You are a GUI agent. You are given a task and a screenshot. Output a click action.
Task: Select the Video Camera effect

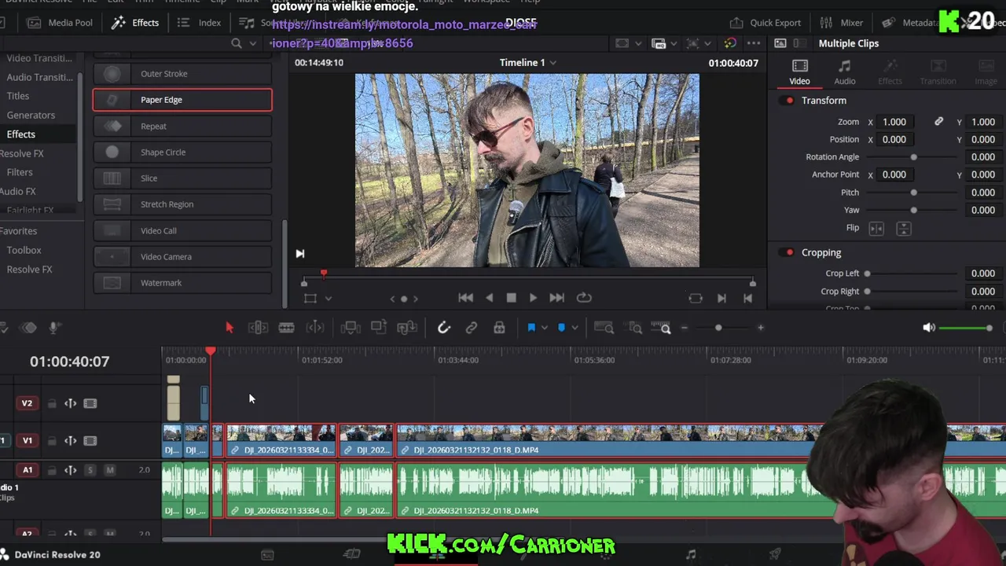pos(182,256)
